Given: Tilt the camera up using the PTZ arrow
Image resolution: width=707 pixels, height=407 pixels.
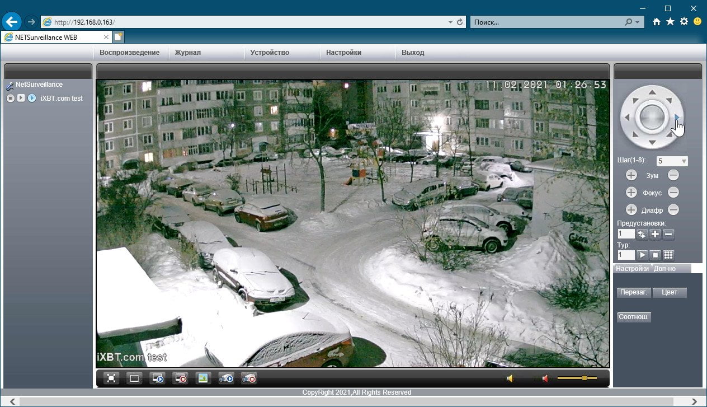Looking at the screenshot, I should [652, 92].
